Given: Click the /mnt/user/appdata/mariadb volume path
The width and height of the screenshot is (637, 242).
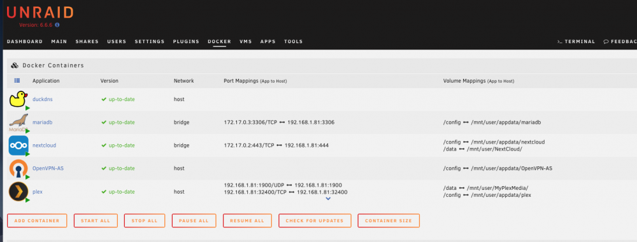Looking at the screenshot, I should pos(506,123).
